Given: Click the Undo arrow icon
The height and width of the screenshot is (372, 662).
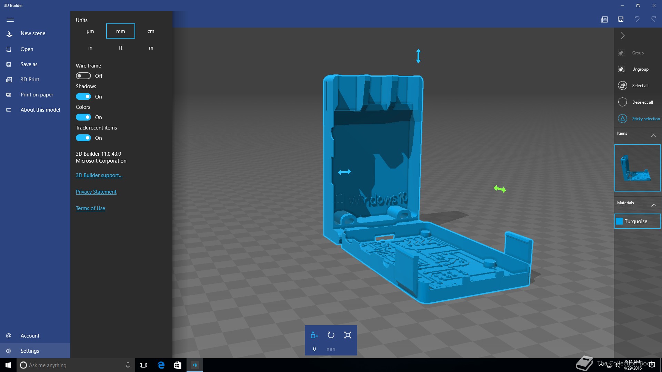Looking at the screenshot, I should [637, 19].
